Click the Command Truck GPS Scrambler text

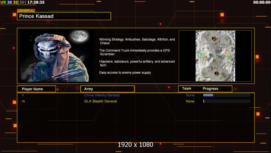tap(134, 52)
